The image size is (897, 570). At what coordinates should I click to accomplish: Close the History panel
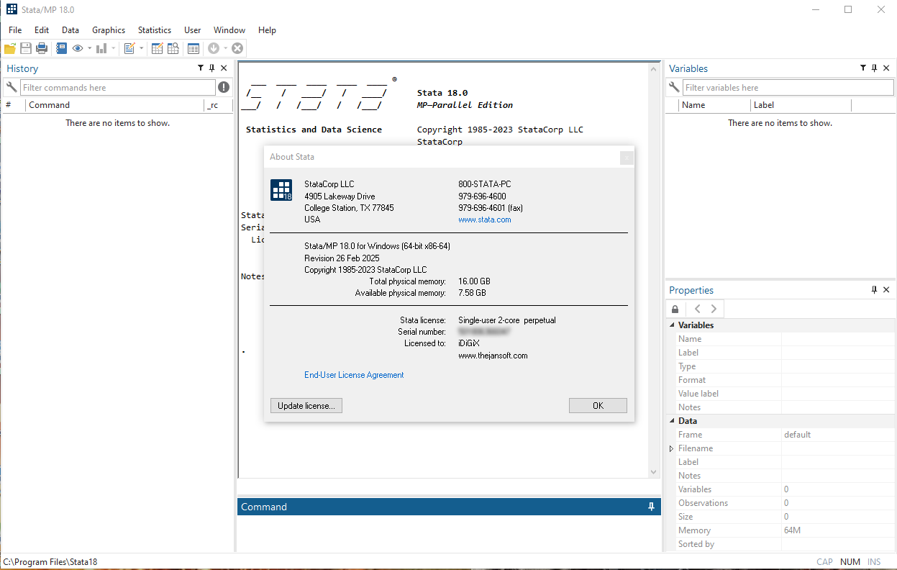tap(224, 68)
